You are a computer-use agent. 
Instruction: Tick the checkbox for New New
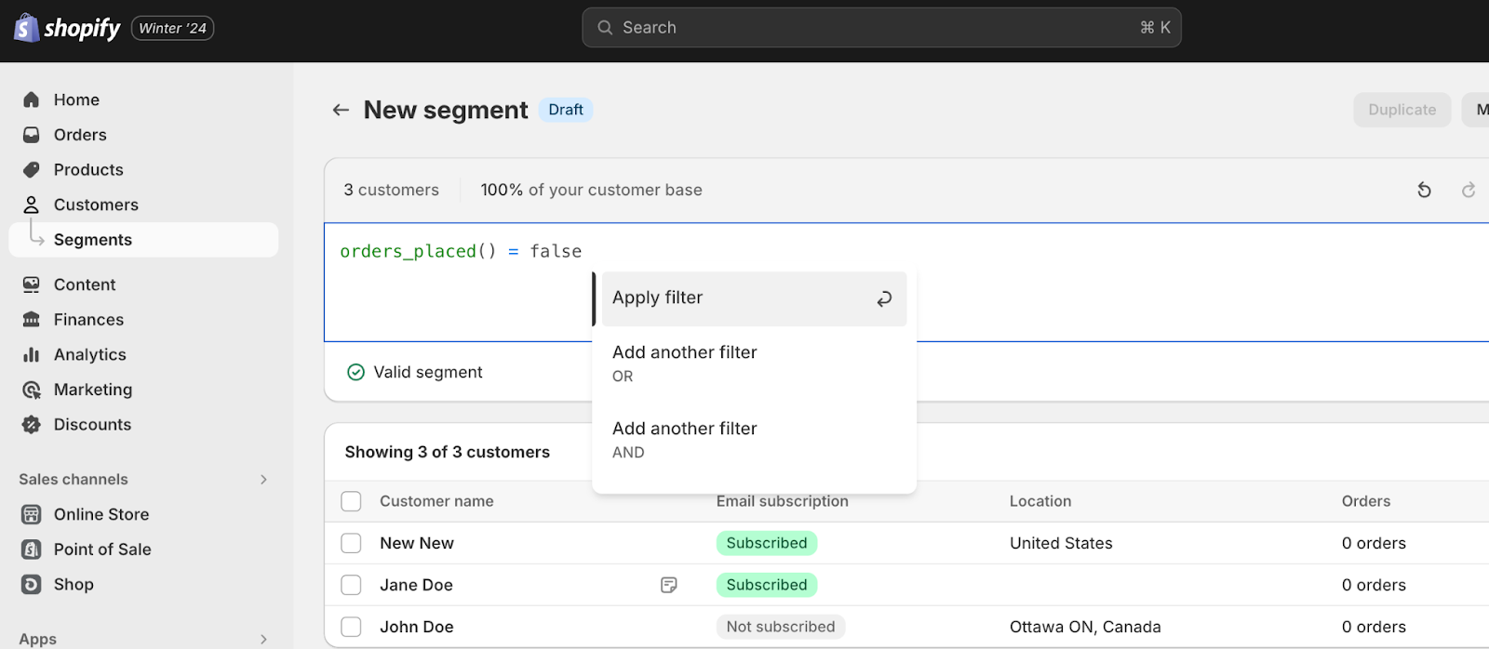pyautogui.click(x=351, y=543)
